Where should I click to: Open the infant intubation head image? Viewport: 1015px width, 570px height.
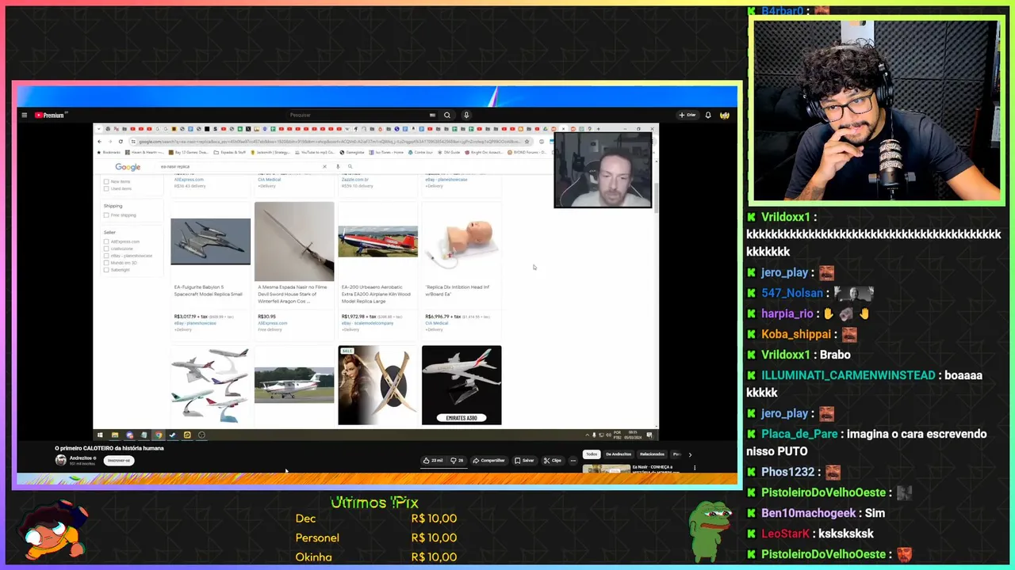462,241
